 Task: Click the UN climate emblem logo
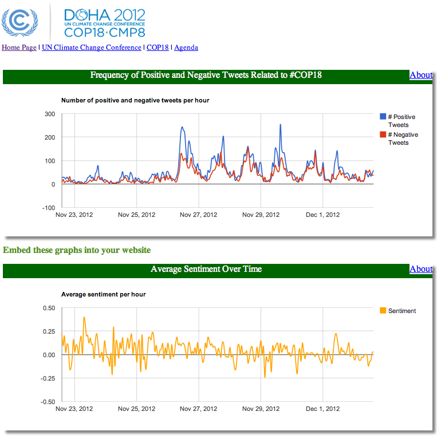tap(20, 21)
